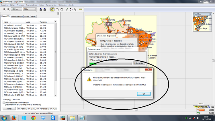Sort maps by Nome column header
This screenshot has width=215, height=121.
pos(14,22)
